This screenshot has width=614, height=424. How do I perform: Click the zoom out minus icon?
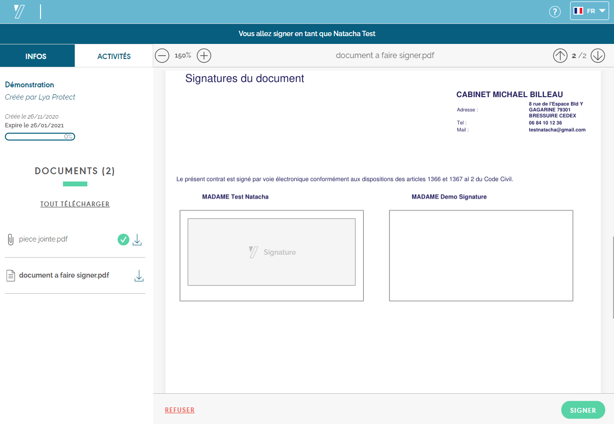click(162, 56)
